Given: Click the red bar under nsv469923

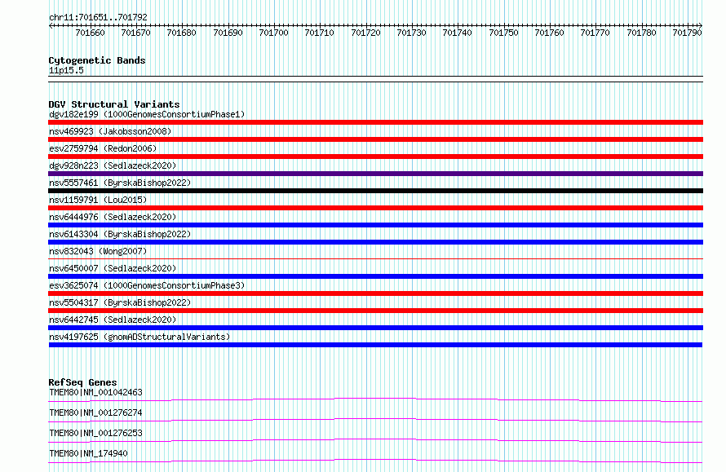Looking at the screenshot, I should (375, 139).
